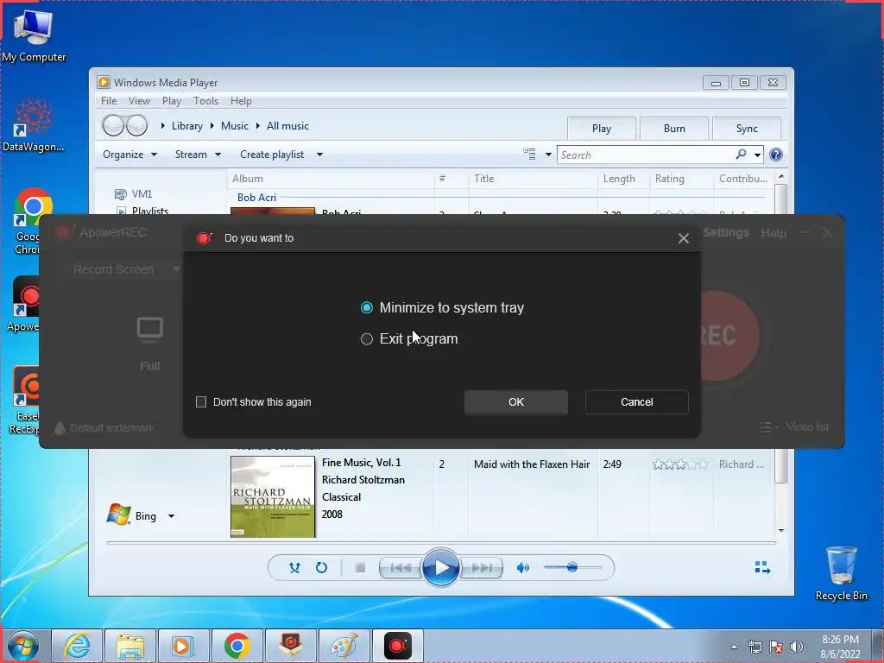This screenshot has height=663, width=884.
Task: Sort by Album column header
Action: (248, 179)
